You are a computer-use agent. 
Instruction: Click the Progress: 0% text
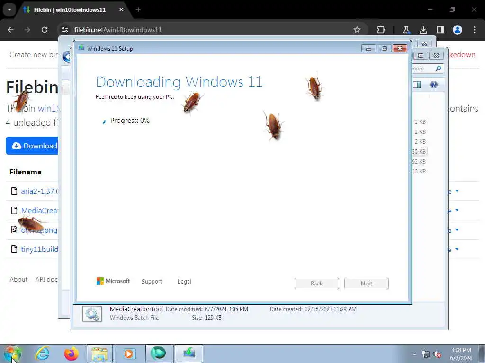click(x=130, y=121)
